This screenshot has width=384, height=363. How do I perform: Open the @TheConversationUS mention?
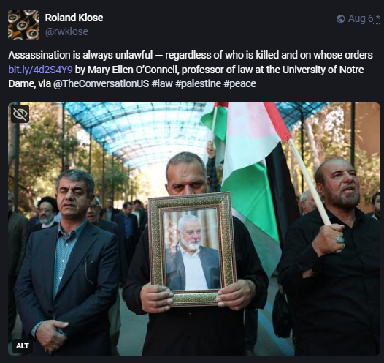pos(101,83)
